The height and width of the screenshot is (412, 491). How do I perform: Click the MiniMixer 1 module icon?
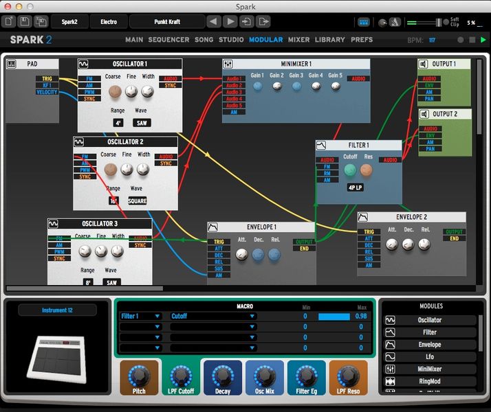tap(228, 65)
